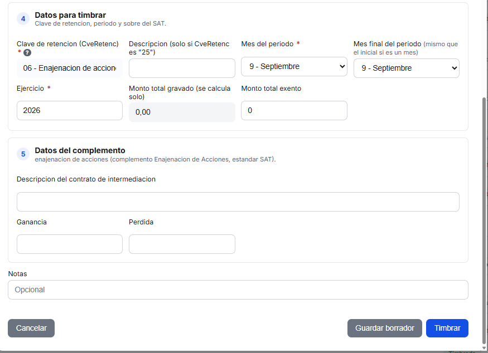Click the scrollbar down arrow at the bottom right
Viewport: 488px width, 353px height.
[484, 348]
